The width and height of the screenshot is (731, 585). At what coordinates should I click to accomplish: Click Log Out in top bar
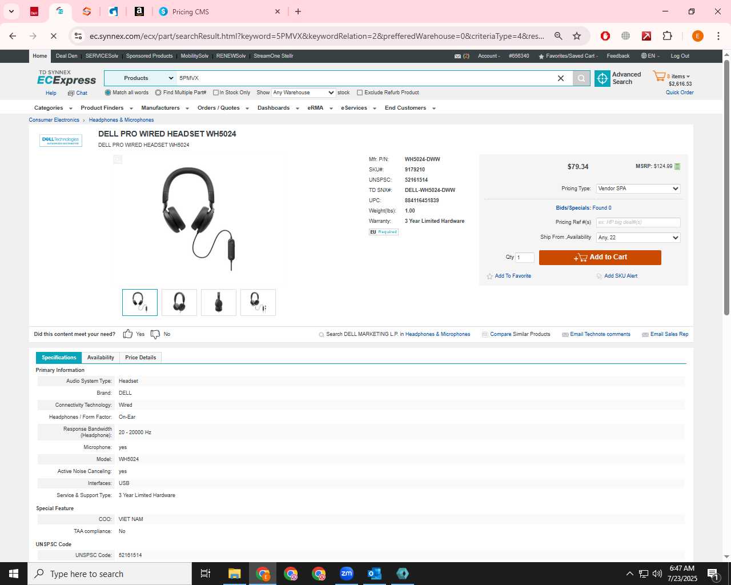coord(680,56)
